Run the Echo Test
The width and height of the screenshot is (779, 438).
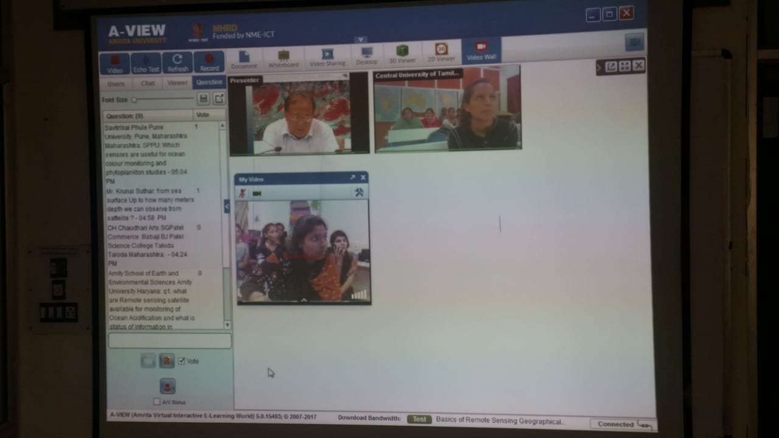[x=146, y=63]
